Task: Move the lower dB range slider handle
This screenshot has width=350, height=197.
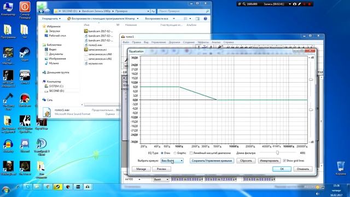Action: [x=311, y=109]
